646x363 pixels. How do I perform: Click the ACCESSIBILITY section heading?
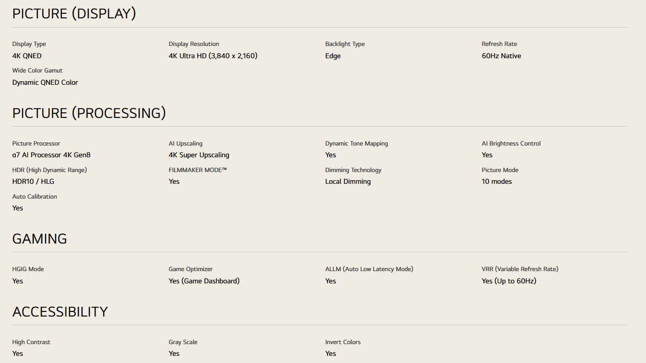tap(60, 311)
